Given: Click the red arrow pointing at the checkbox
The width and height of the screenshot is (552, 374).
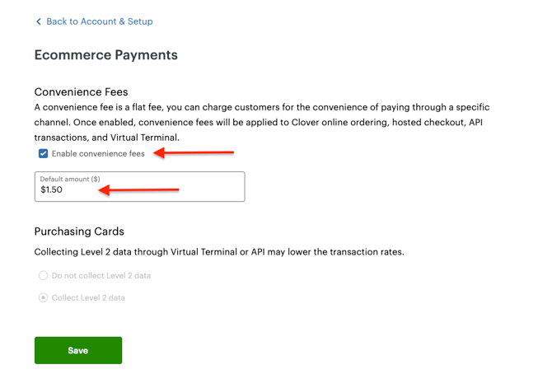Looking at the screenshot, I should pyautogui.click(x=198, y=152).
